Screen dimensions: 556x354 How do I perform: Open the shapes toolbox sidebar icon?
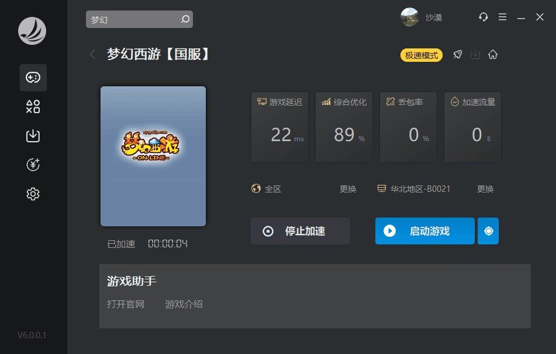(33, 107)
